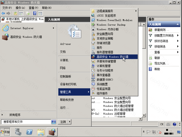Viewport: 182px width, 137px height.
Task: Open pinned Windows Firewall in start menu
Action: (28, 37)
